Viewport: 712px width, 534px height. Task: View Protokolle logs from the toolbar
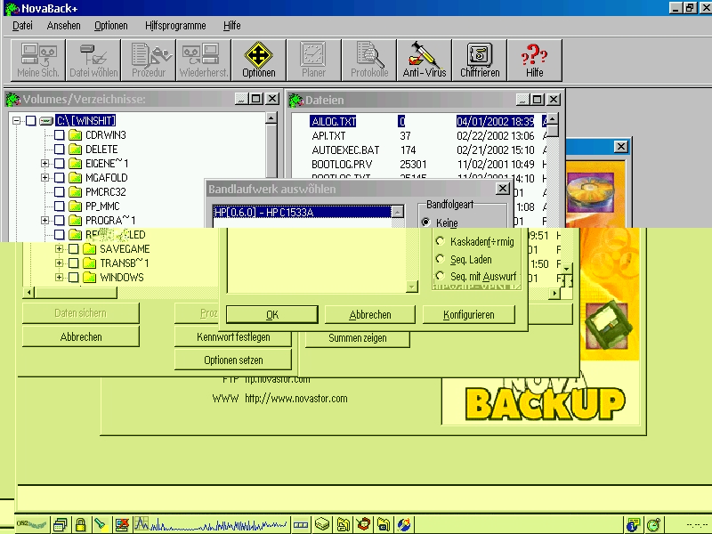(369, 60)
